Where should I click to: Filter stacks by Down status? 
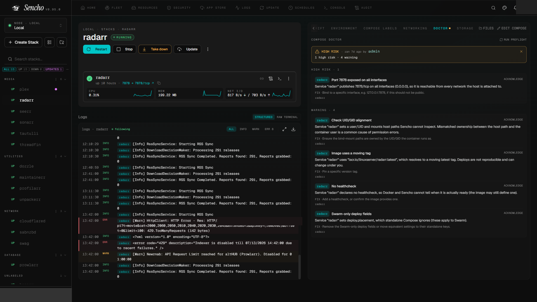coord(37,69)
